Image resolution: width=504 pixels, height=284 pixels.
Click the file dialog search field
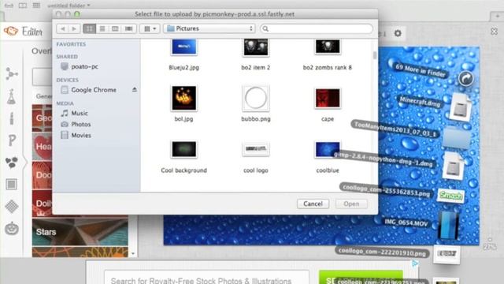(317, 28)
